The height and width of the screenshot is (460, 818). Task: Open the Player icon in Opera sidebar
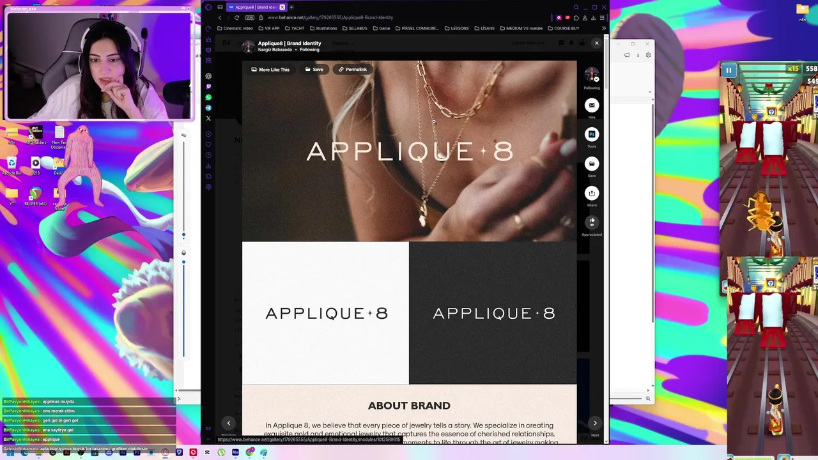pos(208,134)
